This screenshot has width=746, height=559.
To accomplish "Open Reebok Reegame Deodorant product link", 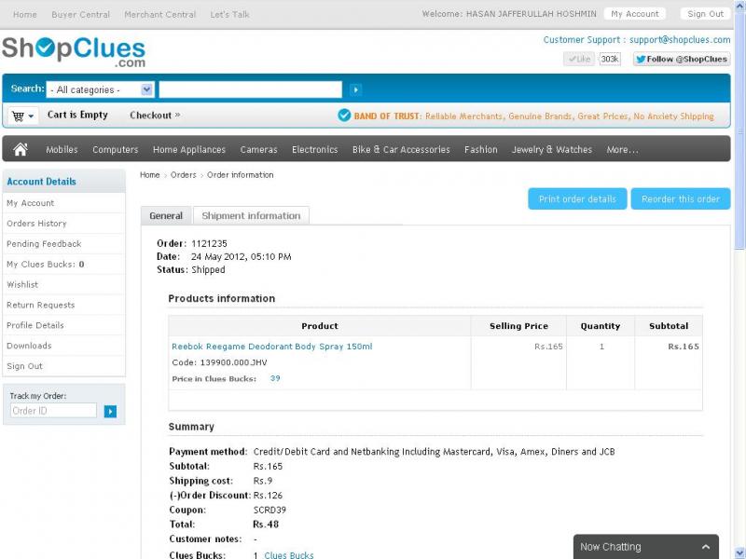I will [x=272, y=347].
